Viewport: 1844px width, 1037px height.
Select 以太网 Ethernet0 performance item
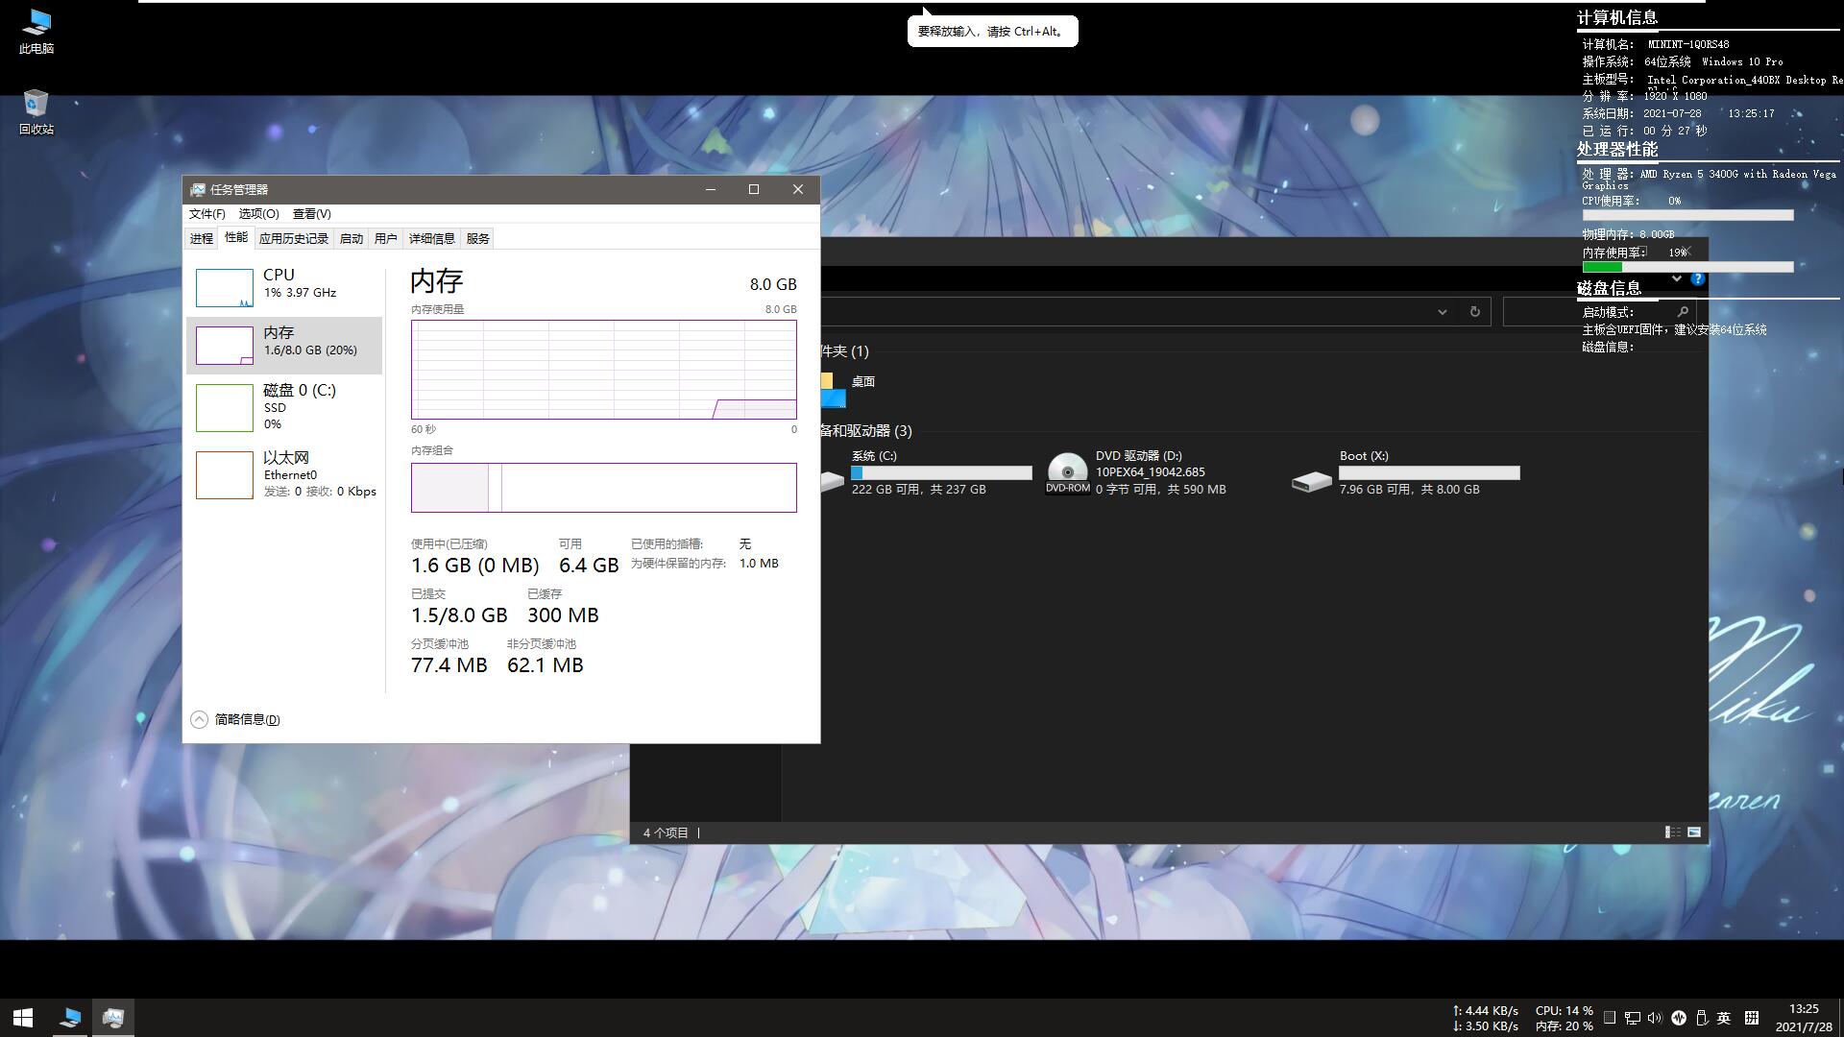284,474
